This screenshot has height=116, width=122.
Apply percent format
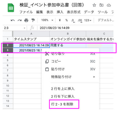click(66, 20)
